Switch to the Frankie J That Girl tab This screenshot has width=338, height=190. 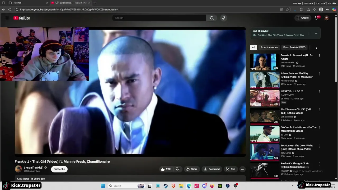[71, 3]
